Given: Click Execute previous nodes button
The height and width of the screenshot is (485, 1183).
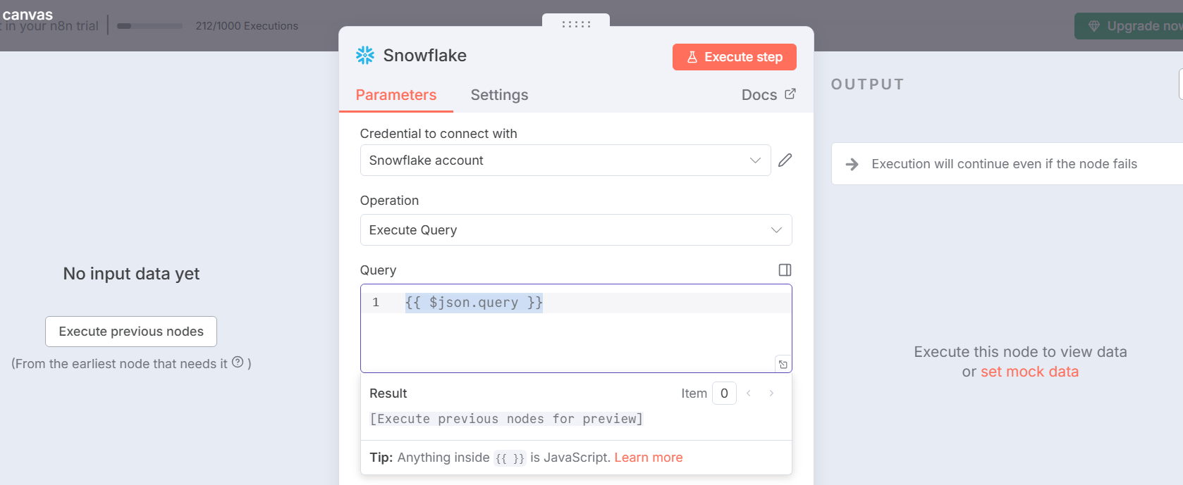Looking at the screenshot, I should coord(131,332).
